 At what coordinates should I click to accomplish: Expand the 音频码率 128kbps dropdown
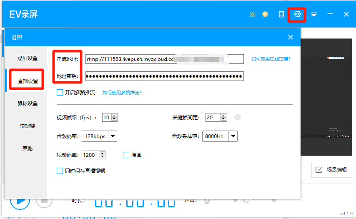tap(113, 136)
